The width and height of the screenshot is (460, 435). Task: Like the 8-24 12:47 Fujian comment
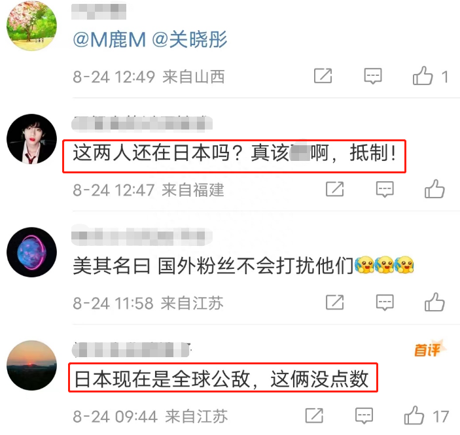point(434,189)
